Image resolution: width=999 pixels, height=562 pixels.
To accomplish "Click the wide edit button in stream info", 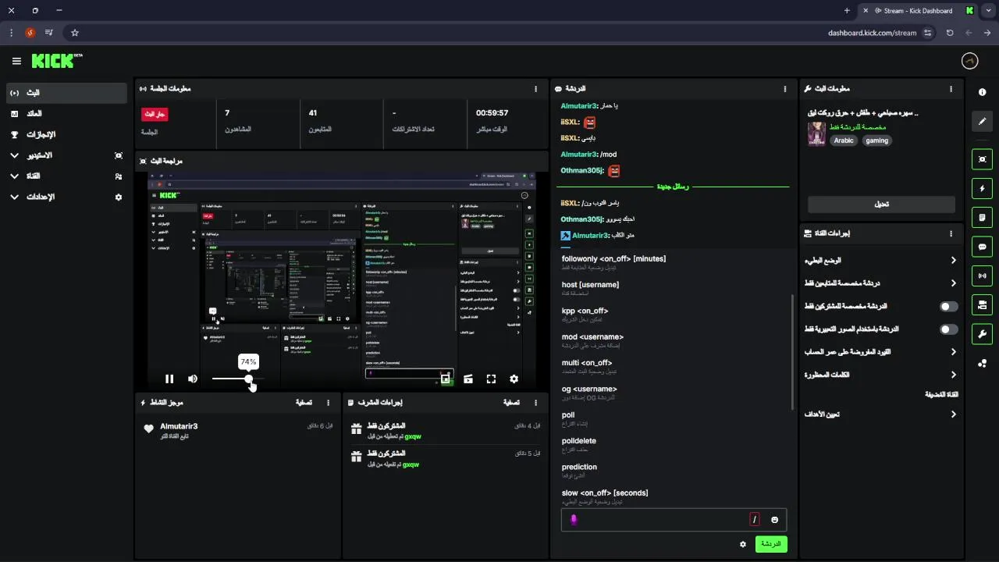I will 881,205.
